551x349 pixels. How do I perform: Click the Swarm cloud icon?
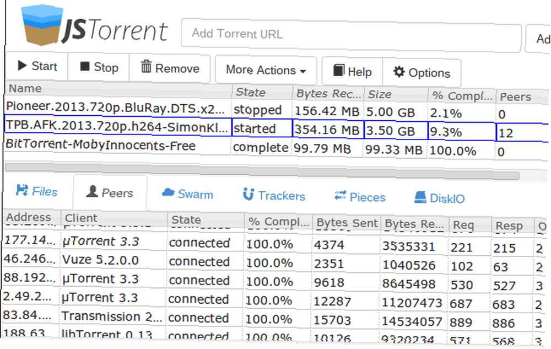click(x=168, y=192)
